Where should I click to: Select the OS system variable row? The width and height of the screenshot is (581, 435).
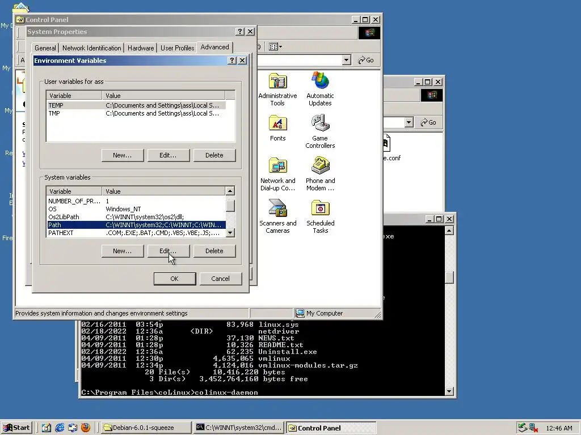pos(136,209)
